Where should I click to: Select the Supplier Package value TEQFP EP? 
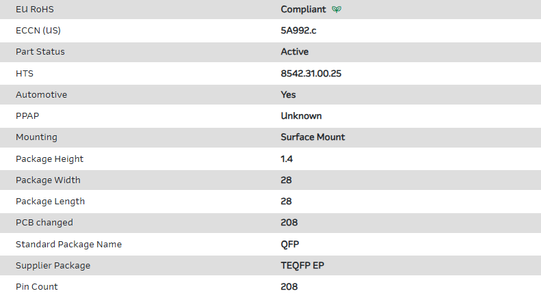pyautogui.click(x=302, y=266)
